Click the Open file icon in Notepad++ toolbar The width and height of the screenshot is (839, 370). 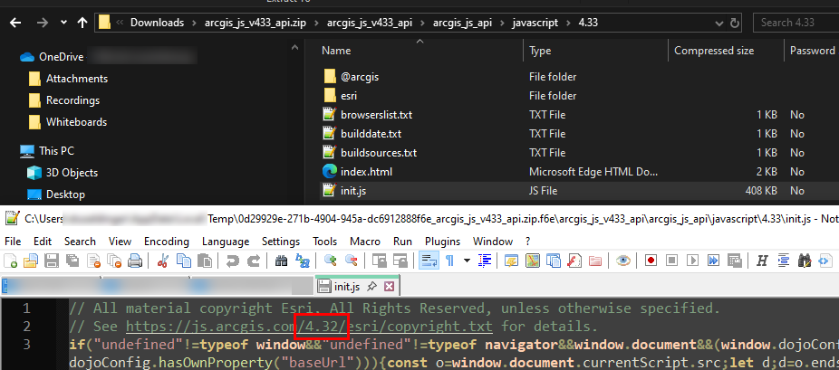tap(31, 261)
